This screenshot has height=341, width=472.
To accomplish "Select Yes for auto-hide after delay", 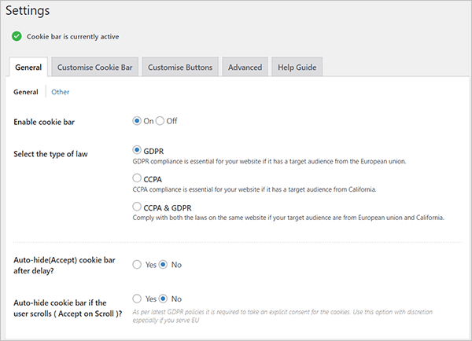I will pyautogui.click(x=137, y=265).
